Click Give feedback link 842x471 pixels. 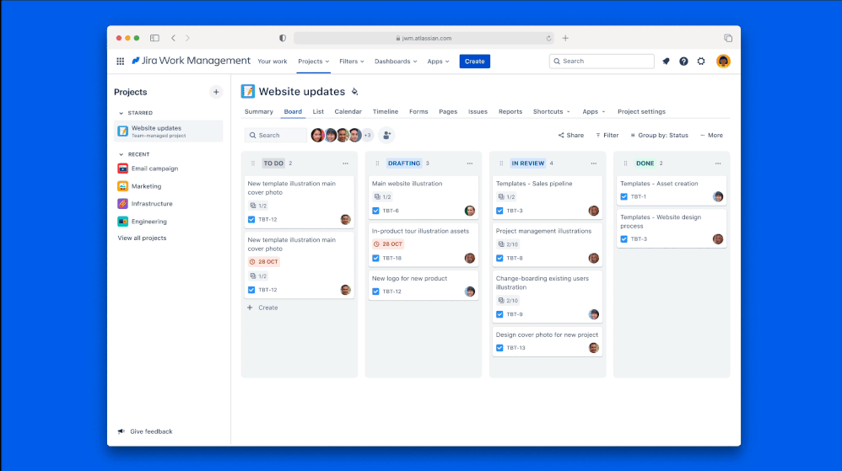pyautogui.click(x=145, y=431)
